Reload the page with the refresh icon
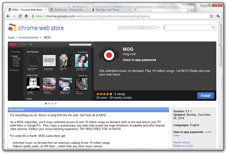 point(20,16)
